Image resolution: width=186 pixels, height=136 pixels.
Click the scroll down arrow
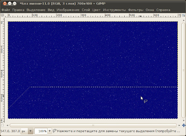pyautogui.click(x=184, y=120)
